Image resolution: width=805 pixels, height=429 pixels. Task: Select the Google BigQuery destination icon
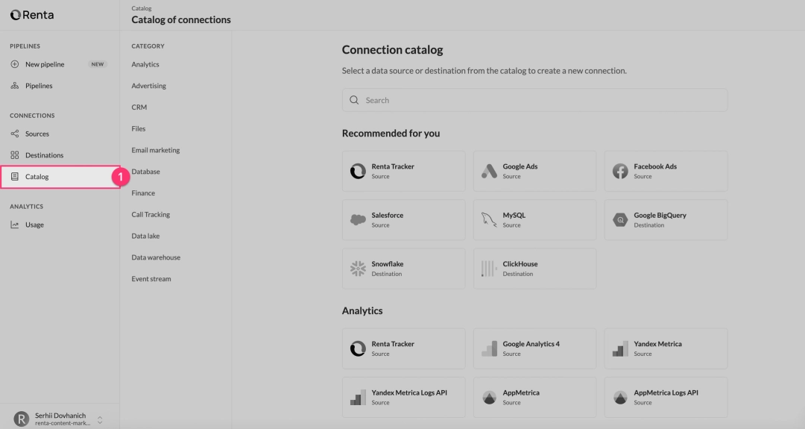620,219
